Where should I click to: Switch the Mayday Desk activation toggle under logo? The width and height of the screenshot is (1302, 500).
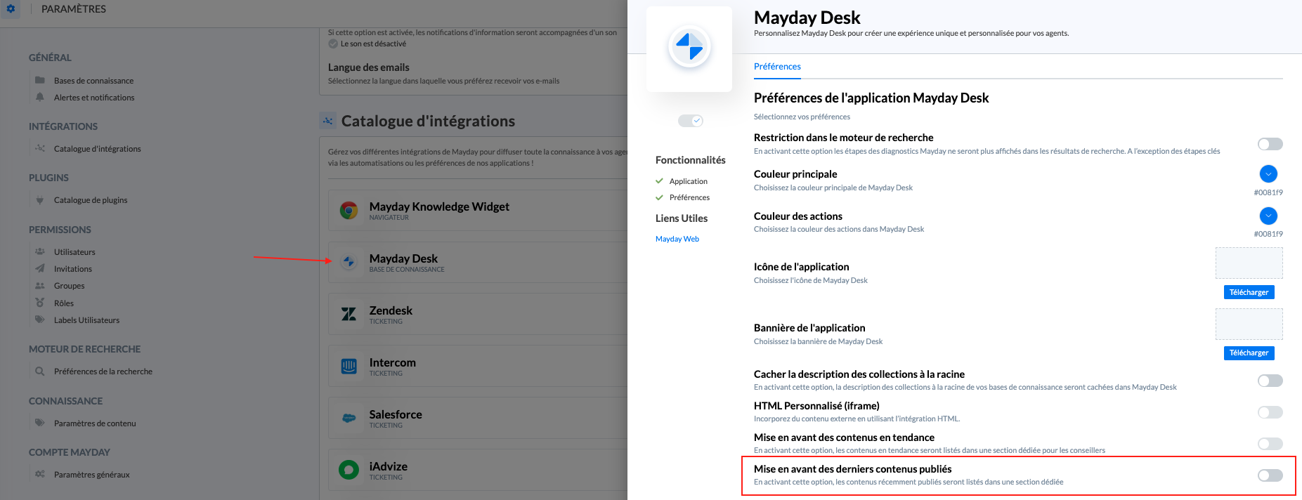[x=690, y=121]
